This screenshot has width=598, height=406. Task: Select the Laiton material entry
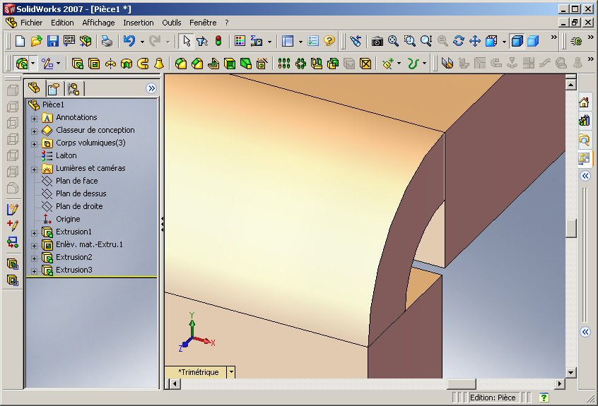66,155
